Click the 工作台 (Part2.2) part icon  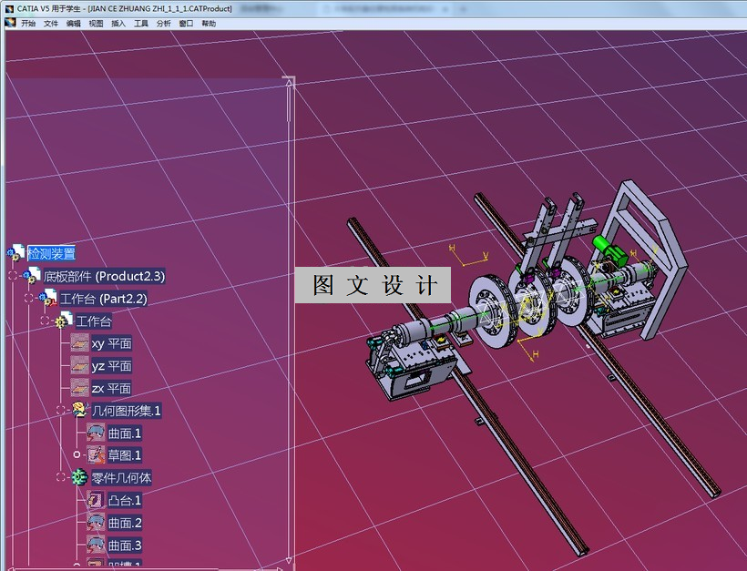47,298
